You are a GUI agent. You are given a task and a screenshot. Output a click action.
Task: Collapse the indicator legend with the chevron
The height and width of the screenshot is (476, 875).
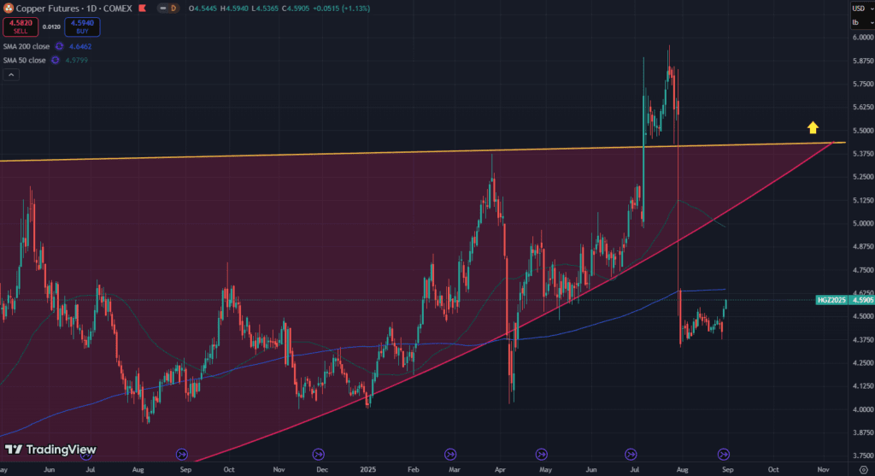(10, 75)
